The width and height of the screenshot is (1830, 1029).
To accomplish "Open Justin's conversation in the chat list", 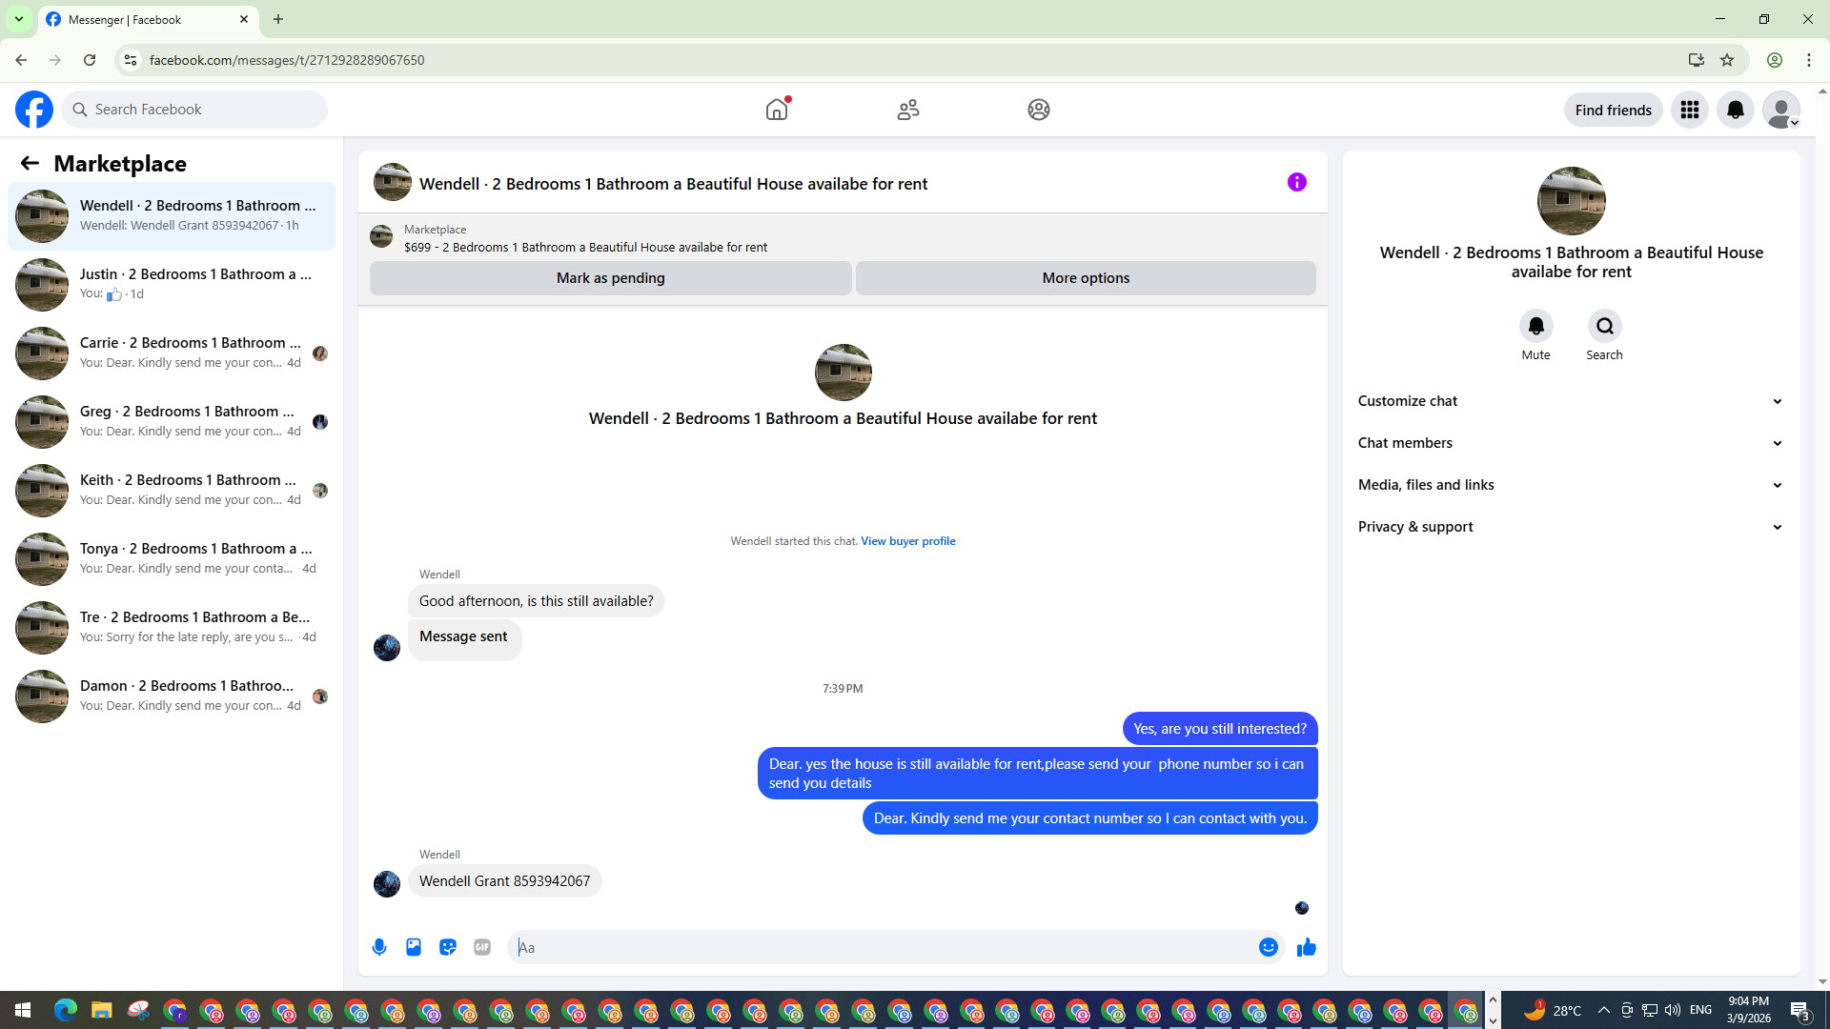I will [172, 284].
